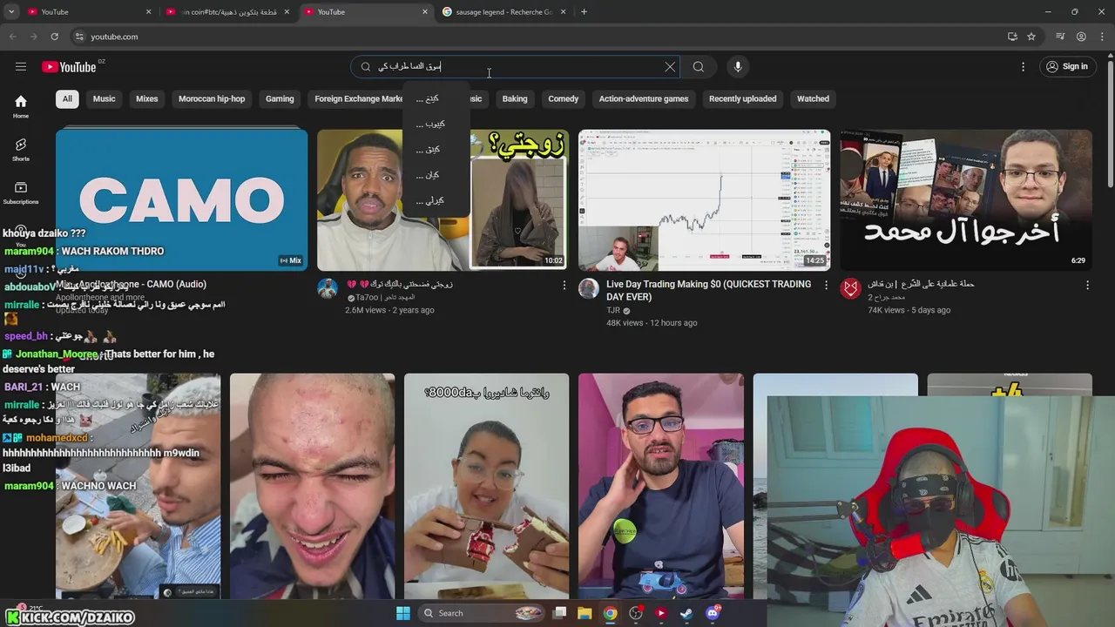This screenshot has height=627, width=1115.
Task: Open options for the Ta7oo video
Action: (564, 285)
